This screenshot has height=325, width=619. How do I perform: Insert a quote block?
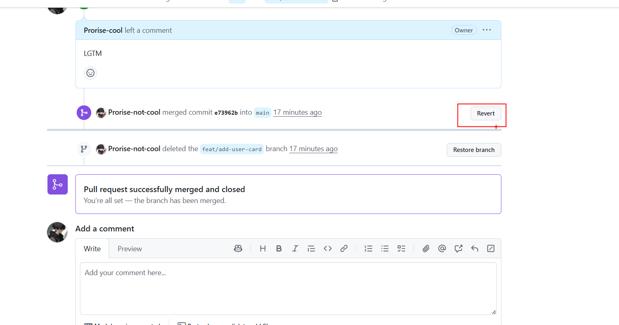click(312, 248)
